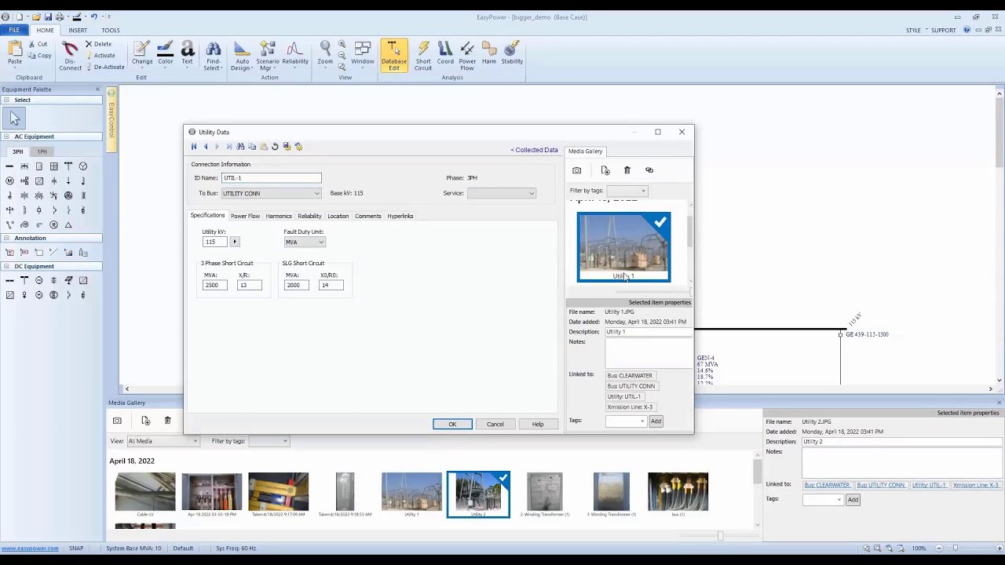This screenshot has width=1005, height=565.
Task: Click the Cancel button
Action: click(495, 425)
